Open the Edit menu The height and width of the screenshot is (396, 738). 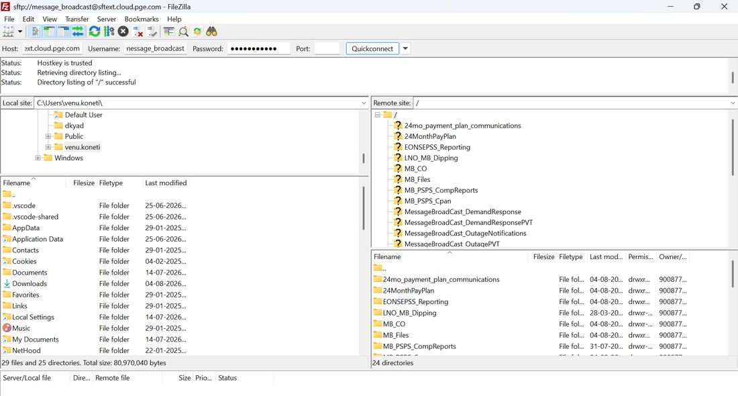click(x=28, y=19)
